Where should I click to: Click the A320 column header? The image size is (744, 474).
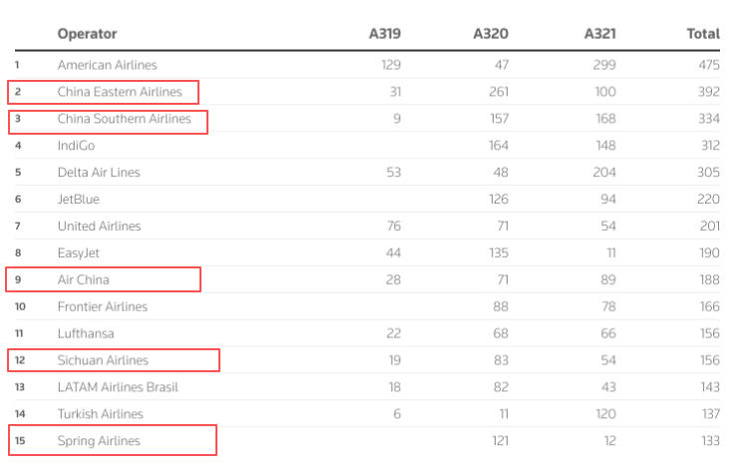click(491, 34)
